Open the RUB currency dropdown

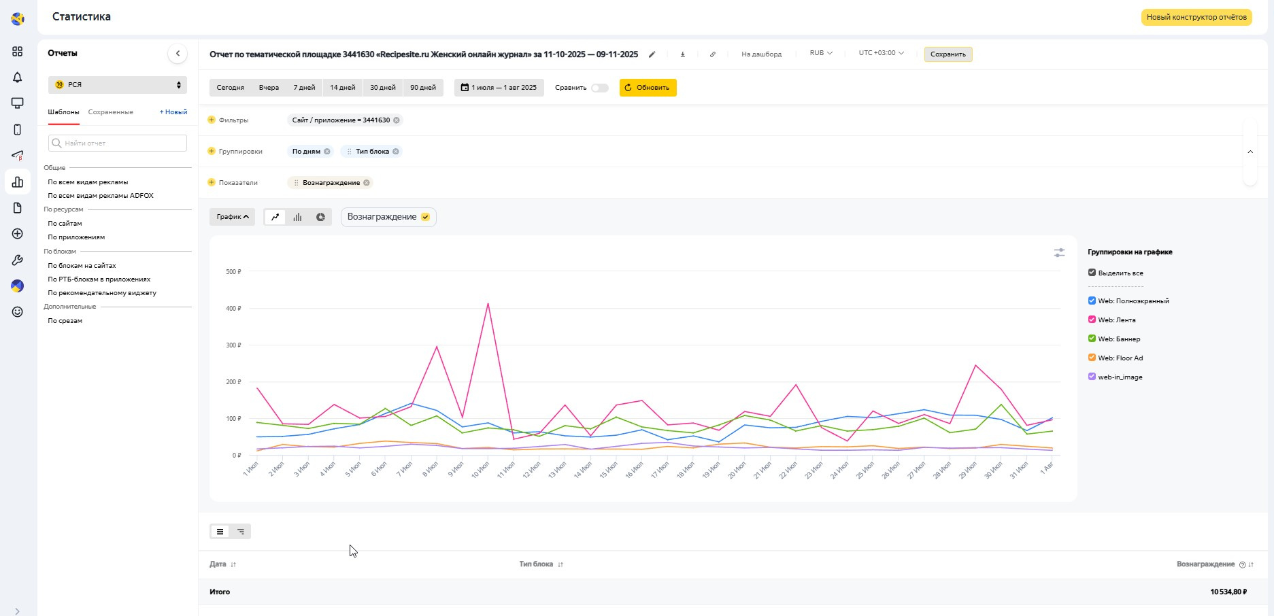coord(820,53)
